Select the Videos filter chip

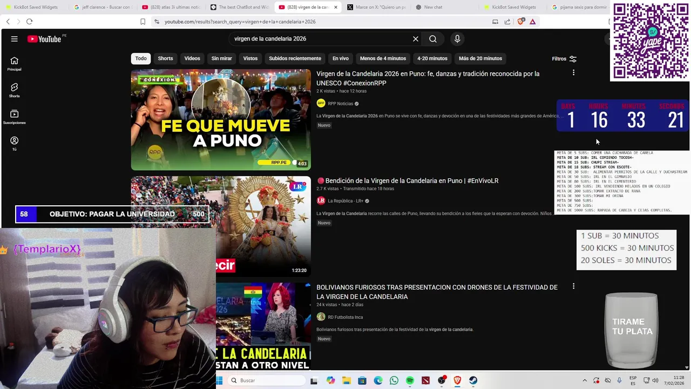192,58
